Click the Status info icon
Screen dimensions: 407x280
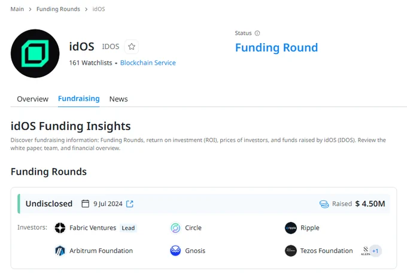pos(257,34)
